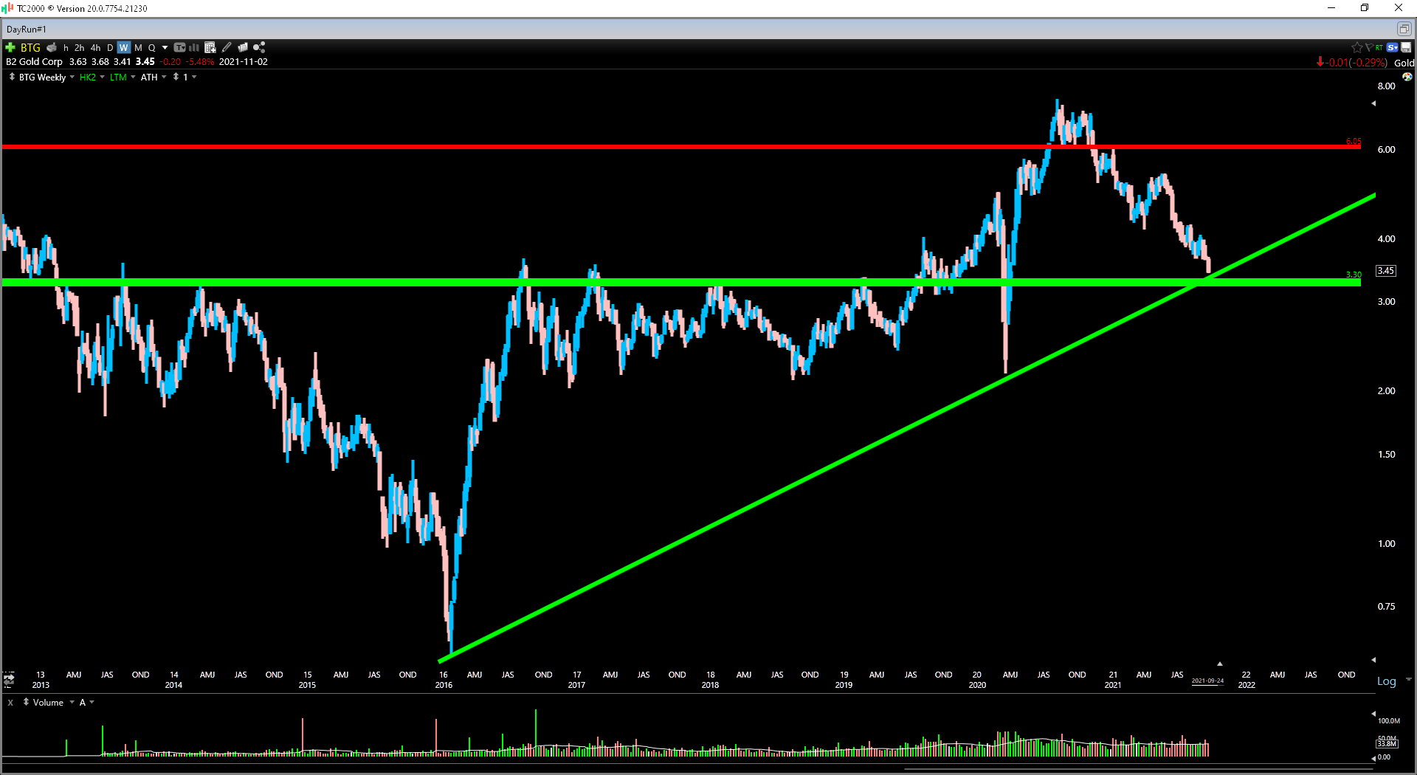The height and width of the screenshot is (775, 1417).
Task: Click the 8.00 price axis label
Action: click(x=1386, y=86)
